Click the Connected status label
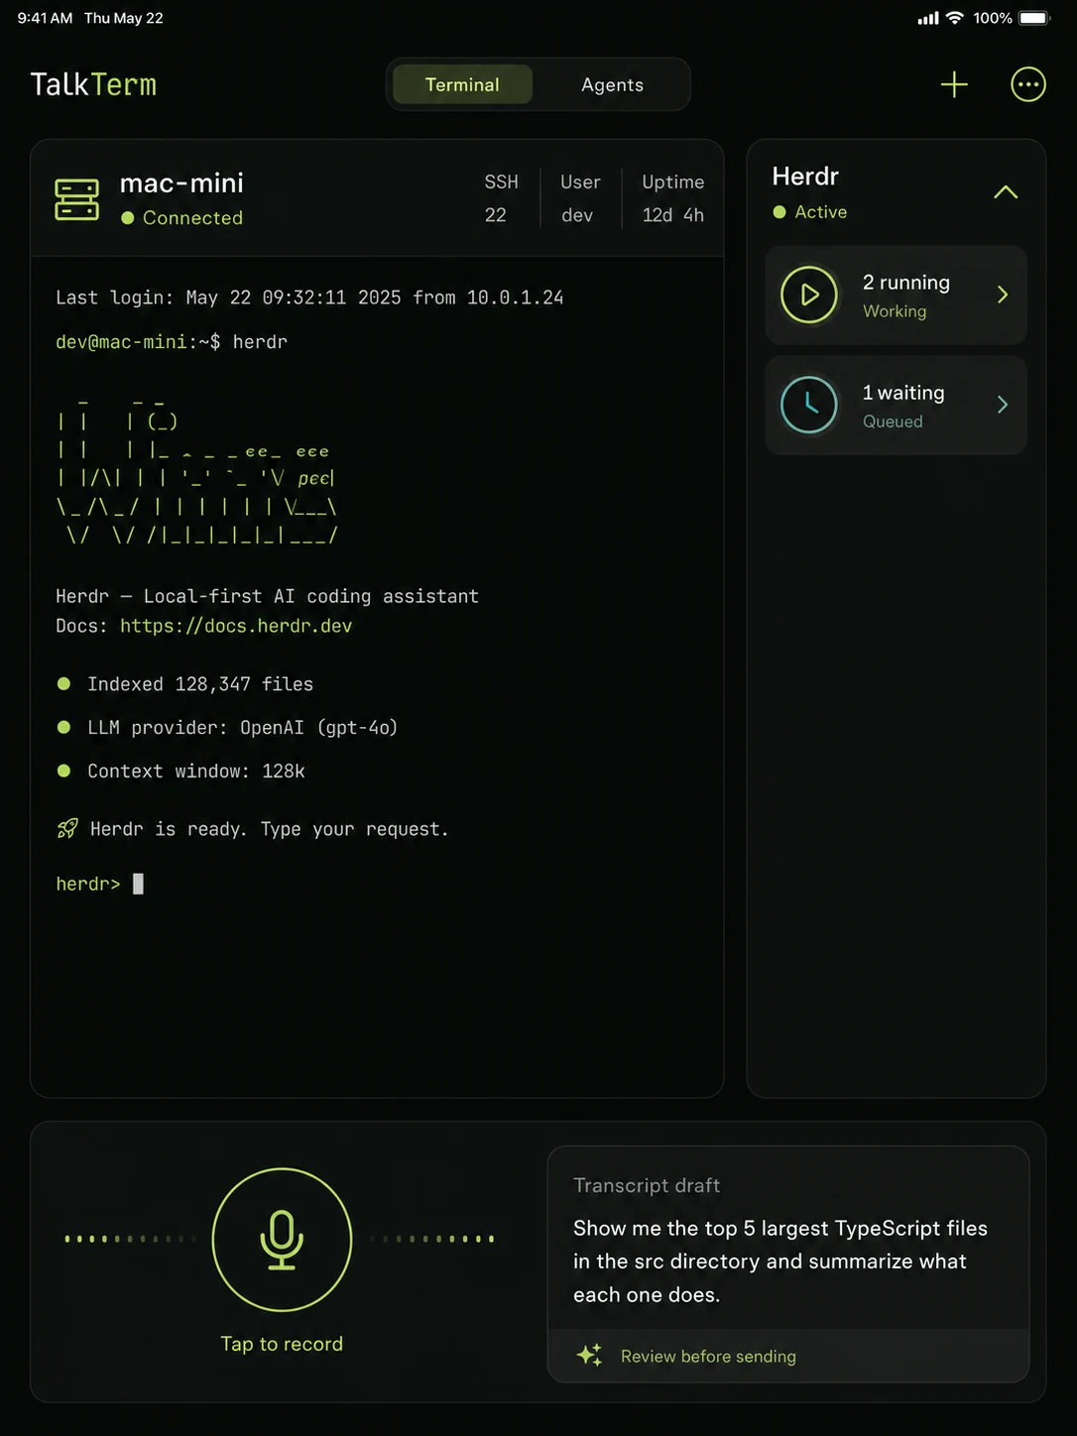 click(192, 218)
